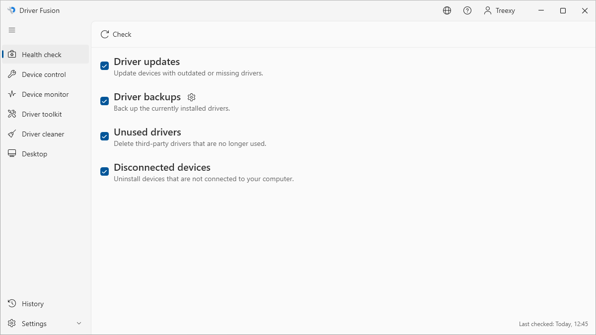
Task: Click the Last checked status text
Action: pos(553,324)
